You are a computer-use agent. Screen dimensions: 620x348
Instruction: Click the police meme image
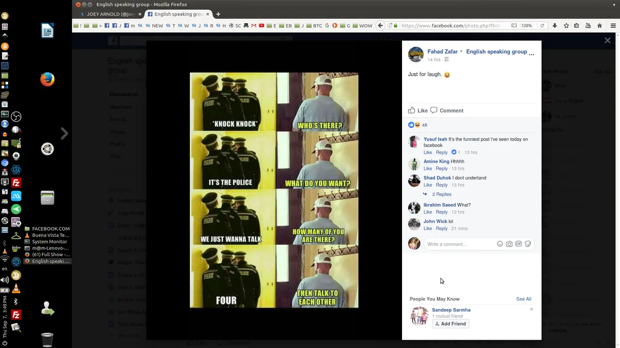[274, 190]
